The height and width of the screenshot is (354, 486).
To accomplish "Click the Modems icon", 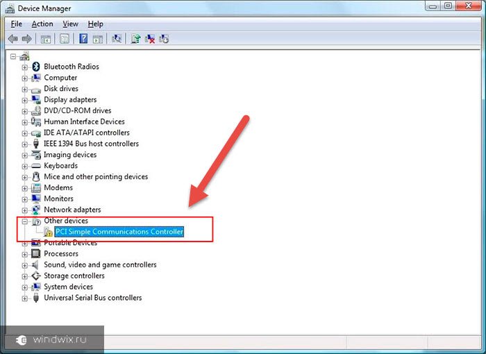I will coord(36,187).
